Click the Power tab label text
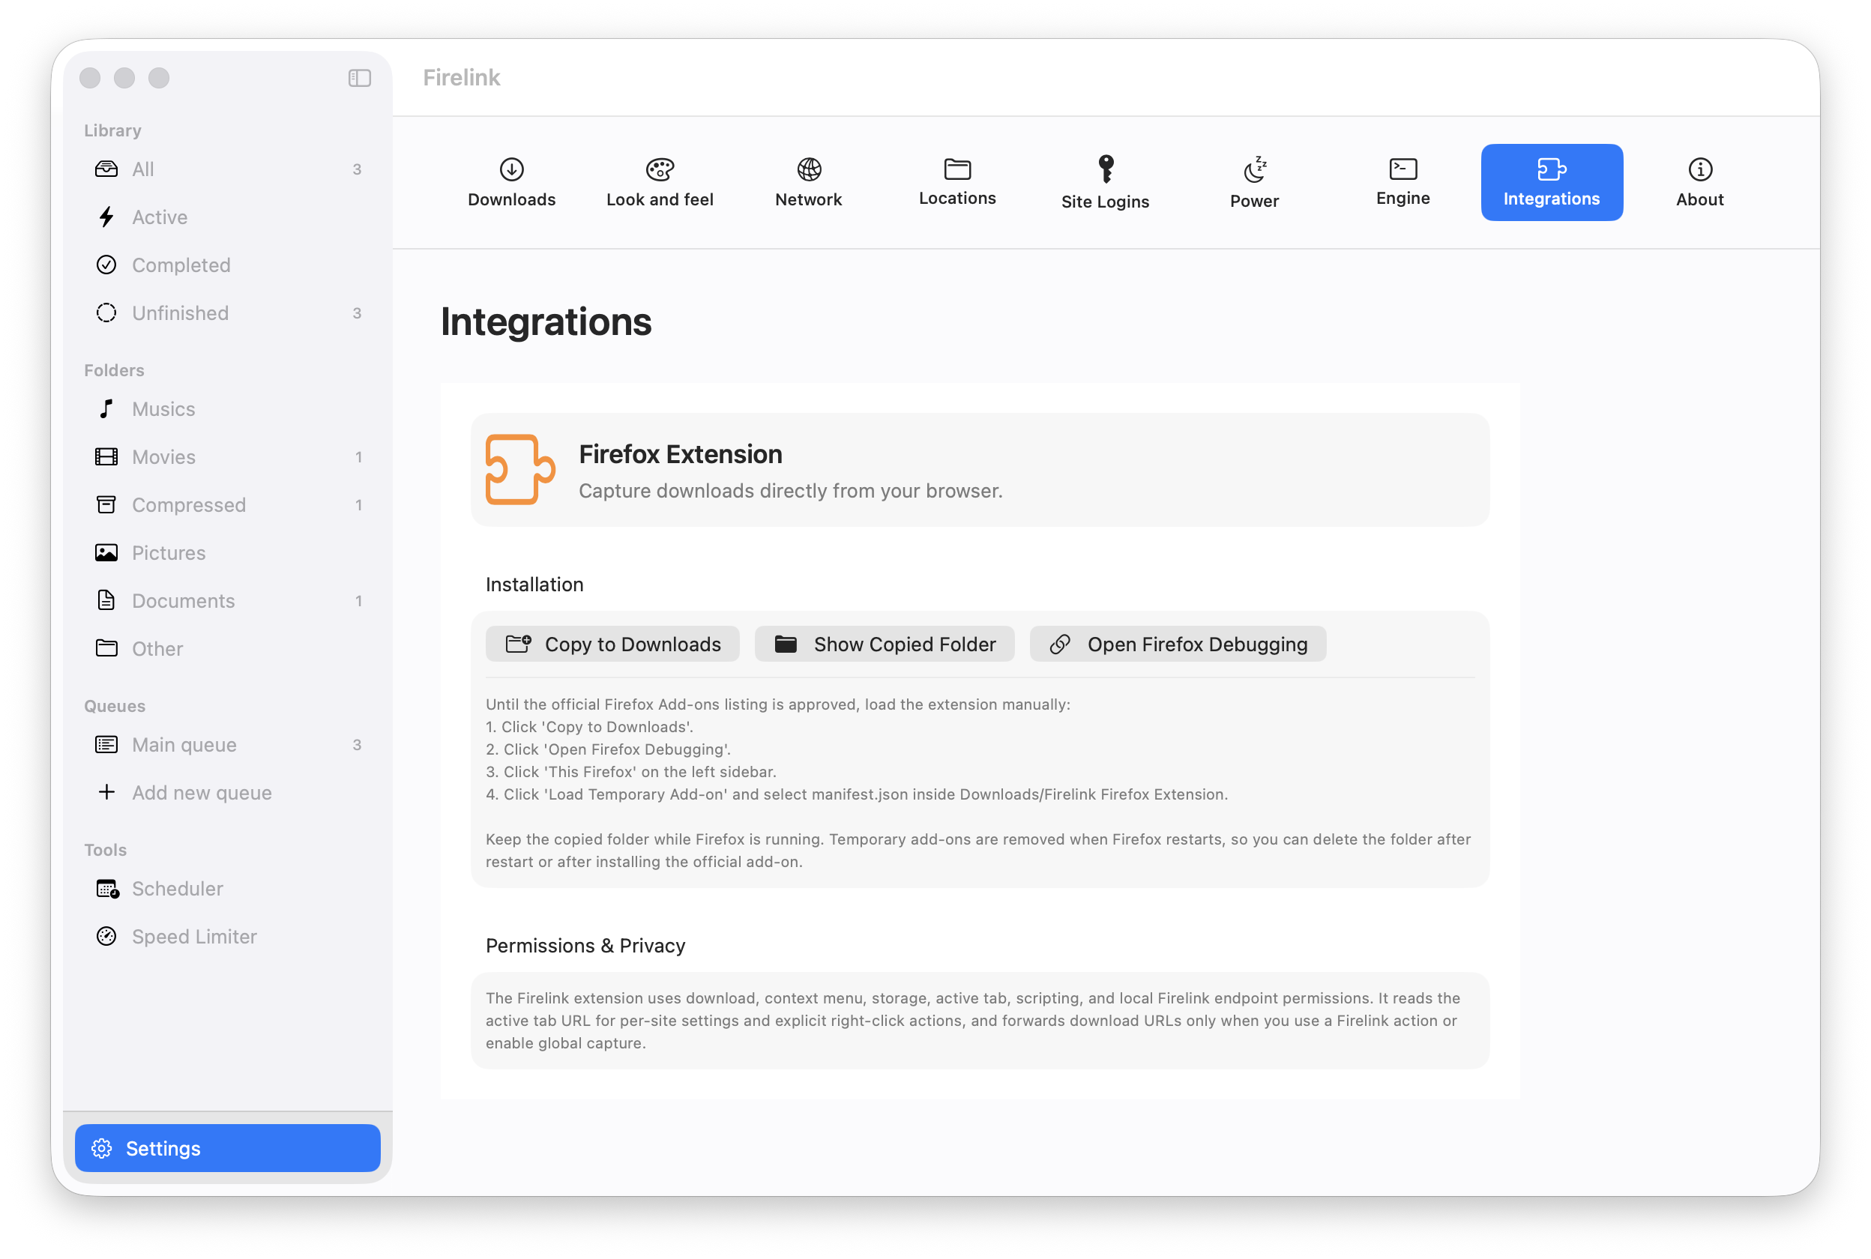This screenshot has height=1259, width=1871. (1254, 201)
